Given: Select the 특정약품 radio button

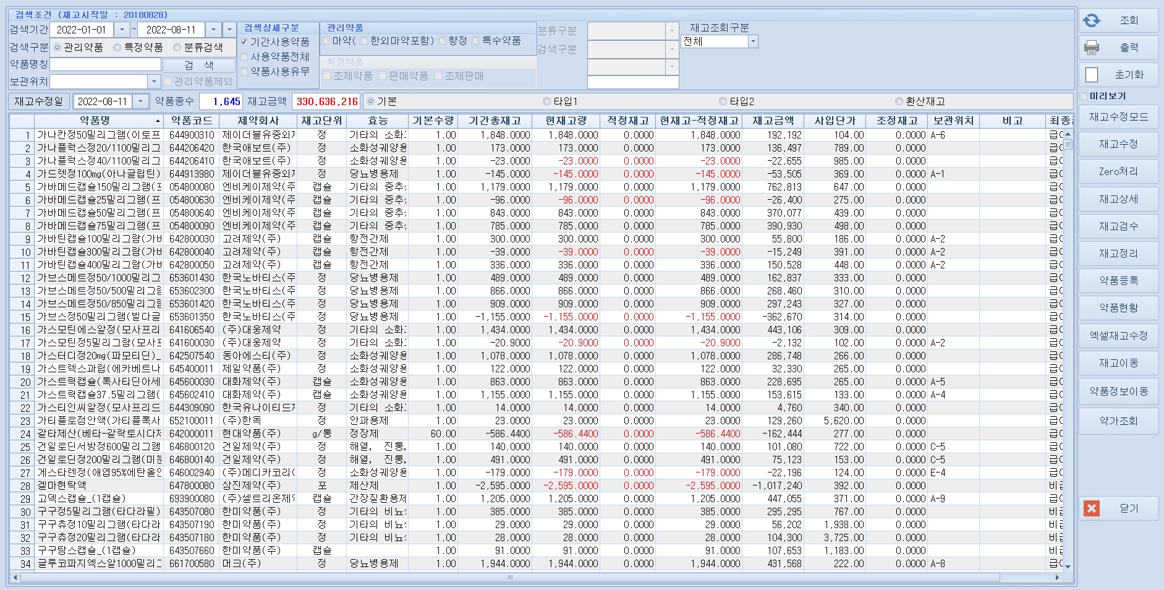Looking at the screenshot, I should pyautogui.click(x=117, y=47).
